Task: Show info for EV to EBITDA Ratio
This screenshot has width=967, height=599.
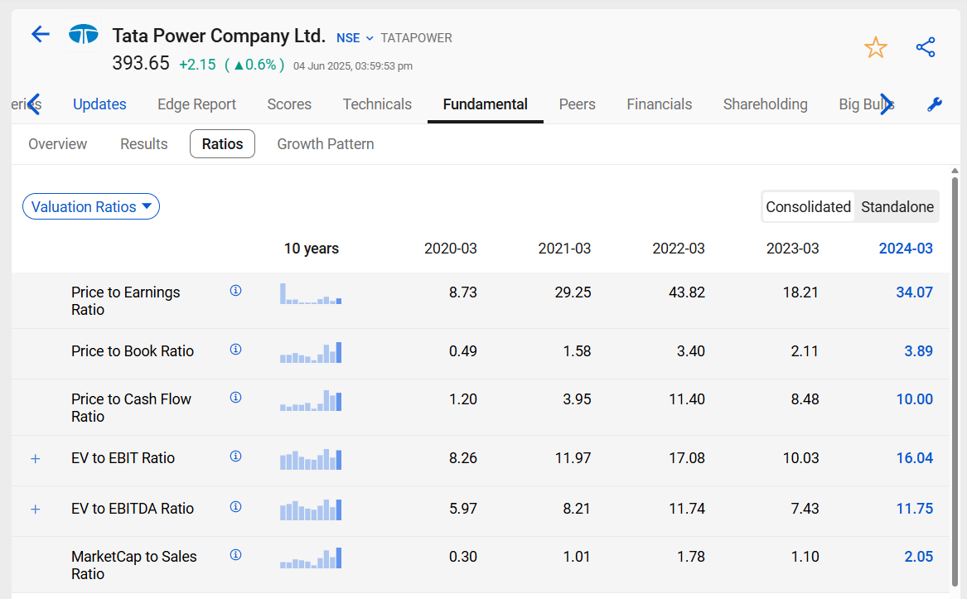Action: point(235,506)
